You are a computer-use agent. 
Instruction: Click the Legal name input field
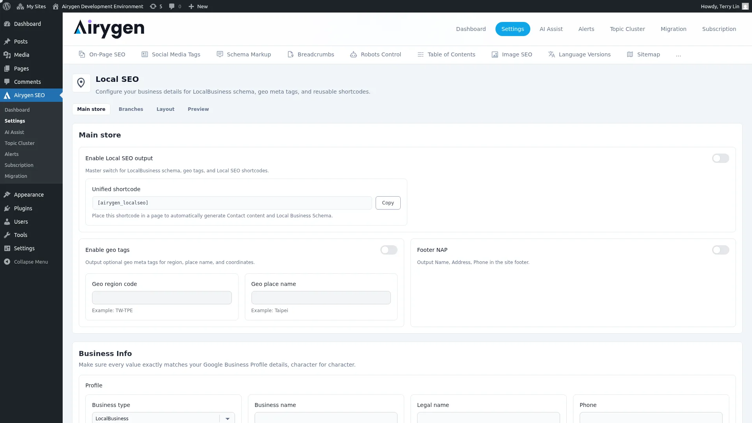click(488, 418)
